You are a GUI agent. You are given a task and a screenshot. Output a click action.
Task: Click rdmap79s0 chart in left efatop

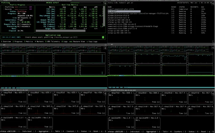click(14, 98)
